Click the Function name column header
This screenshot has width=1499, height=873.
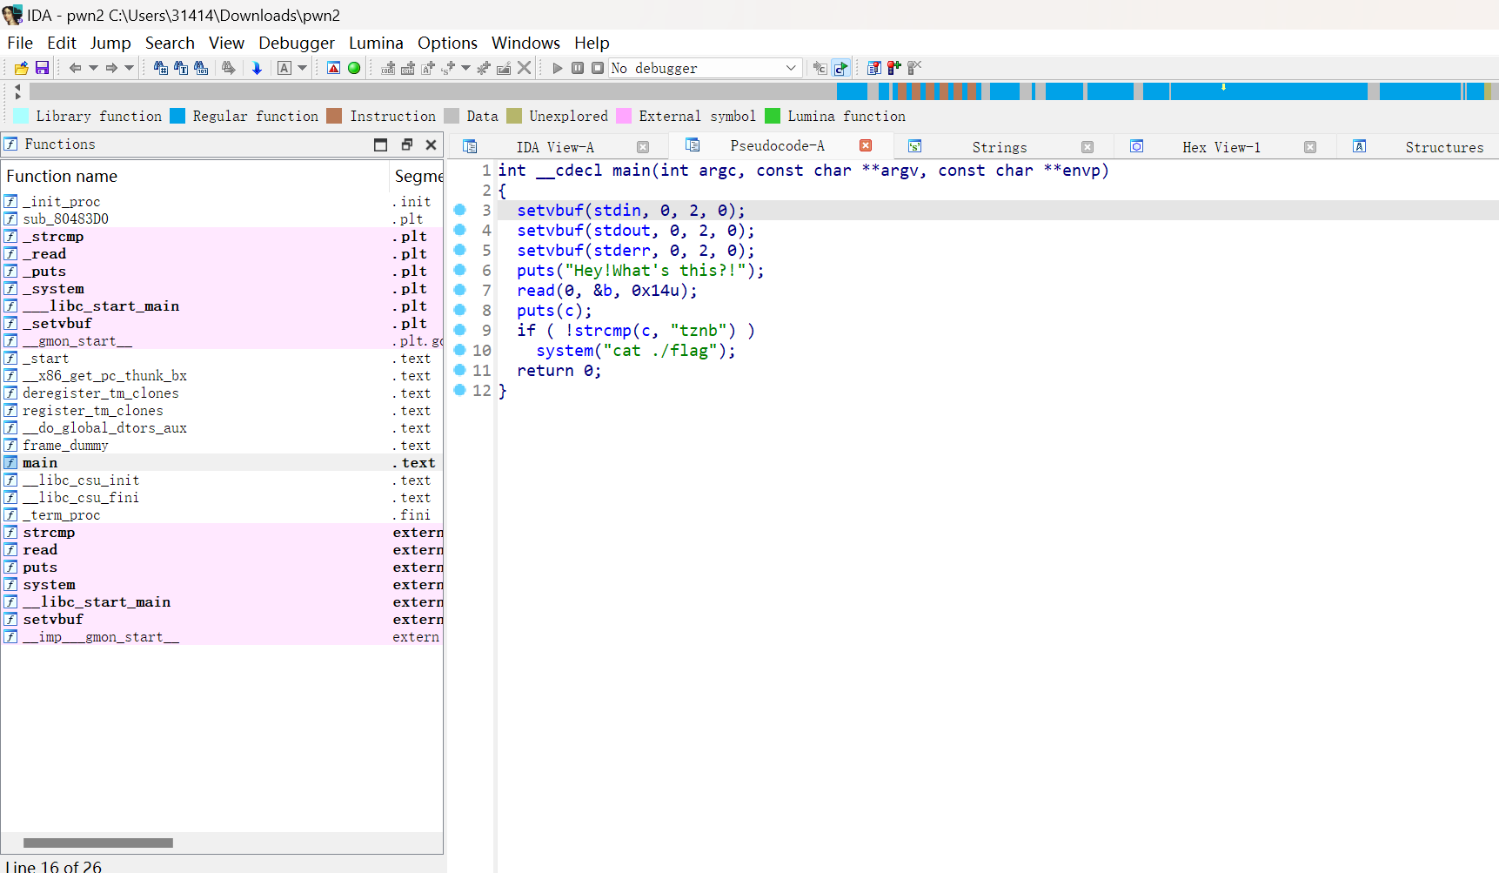(62, 176)
